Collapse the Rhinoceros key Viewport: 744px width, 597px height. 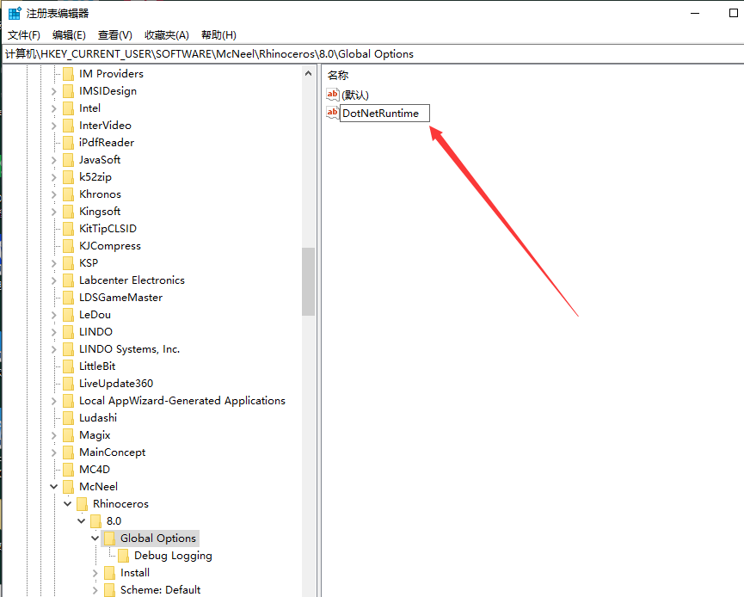[x=67, y=503]
